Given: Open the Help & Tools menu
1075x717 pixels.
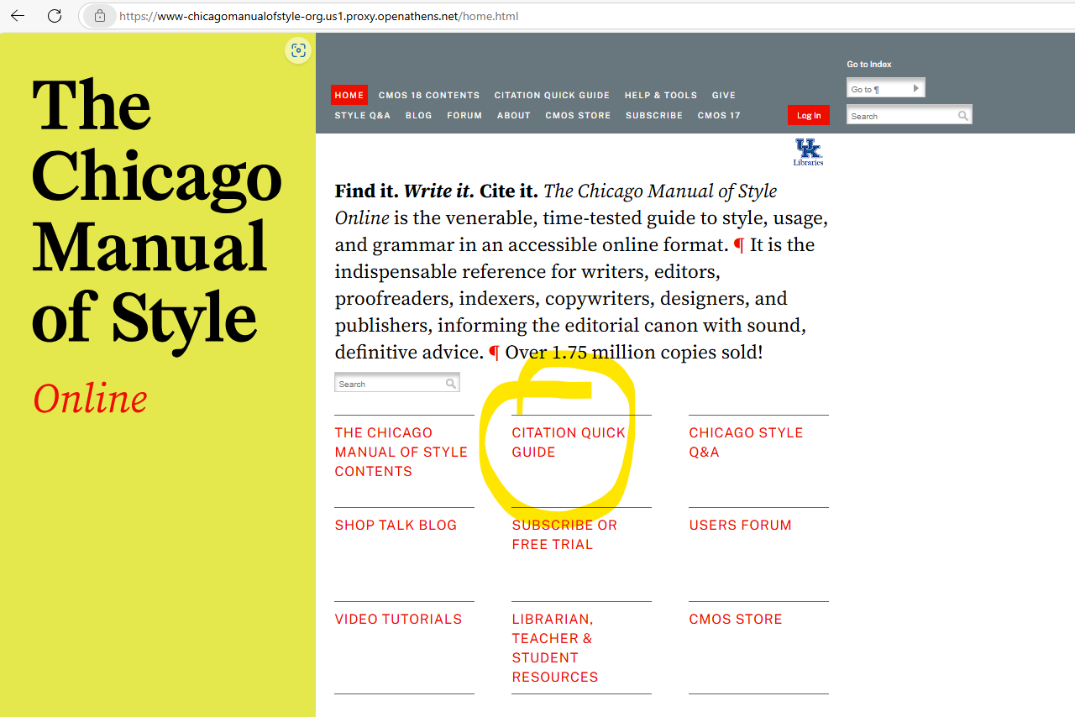Looking at the screenshot, I should coord(660,96).
